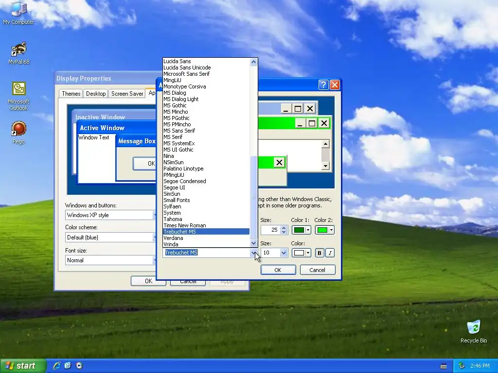The width and height of the screenshot is (498, 373).
Task: Increase item Size with the up spinner arrow
Action: coord(284,227)
